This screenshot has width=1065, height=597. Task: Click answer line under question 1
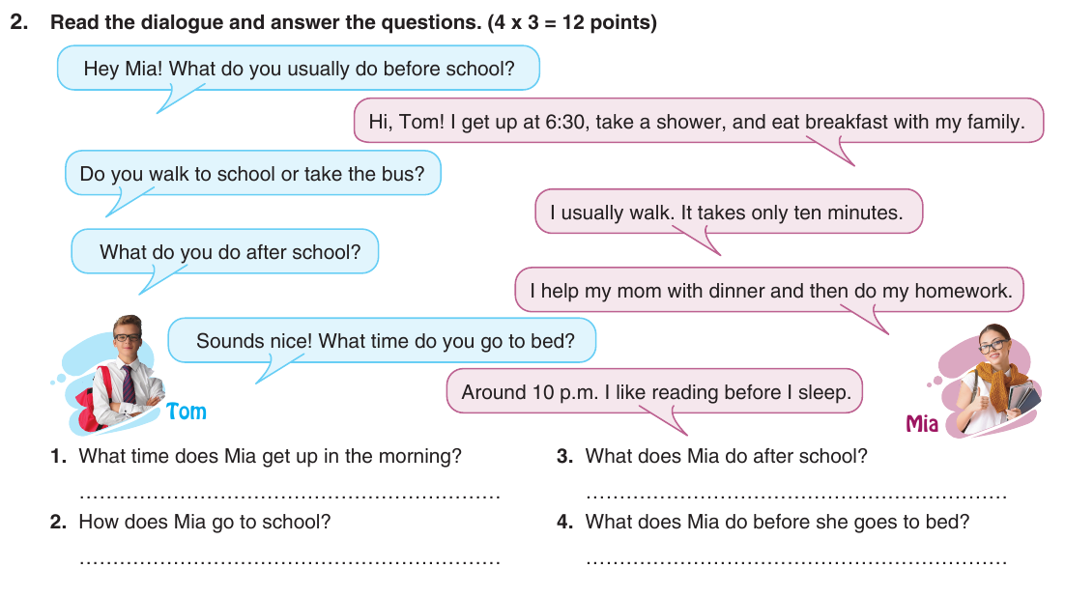(290, 496)
